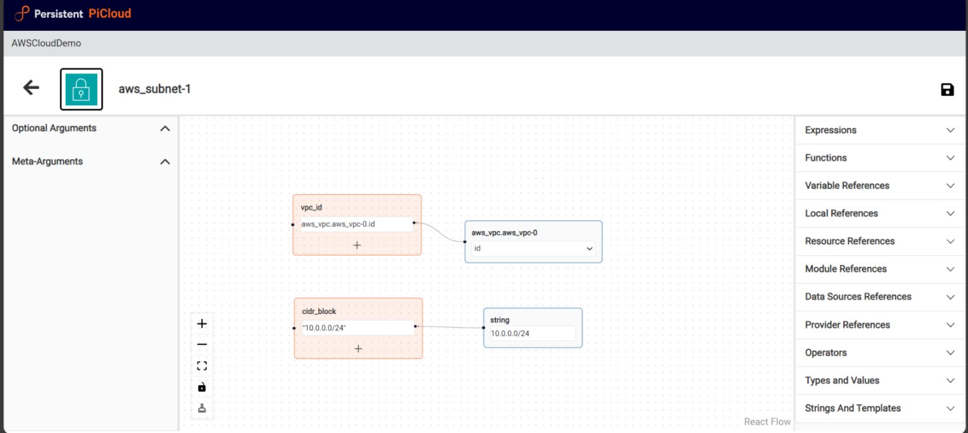Toggle the canvas interactivity lock icon
Viewport: 968px width, 433px height.
202,386
